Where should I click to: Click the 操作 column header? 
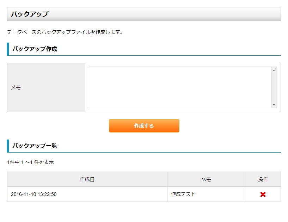[263, 179]
